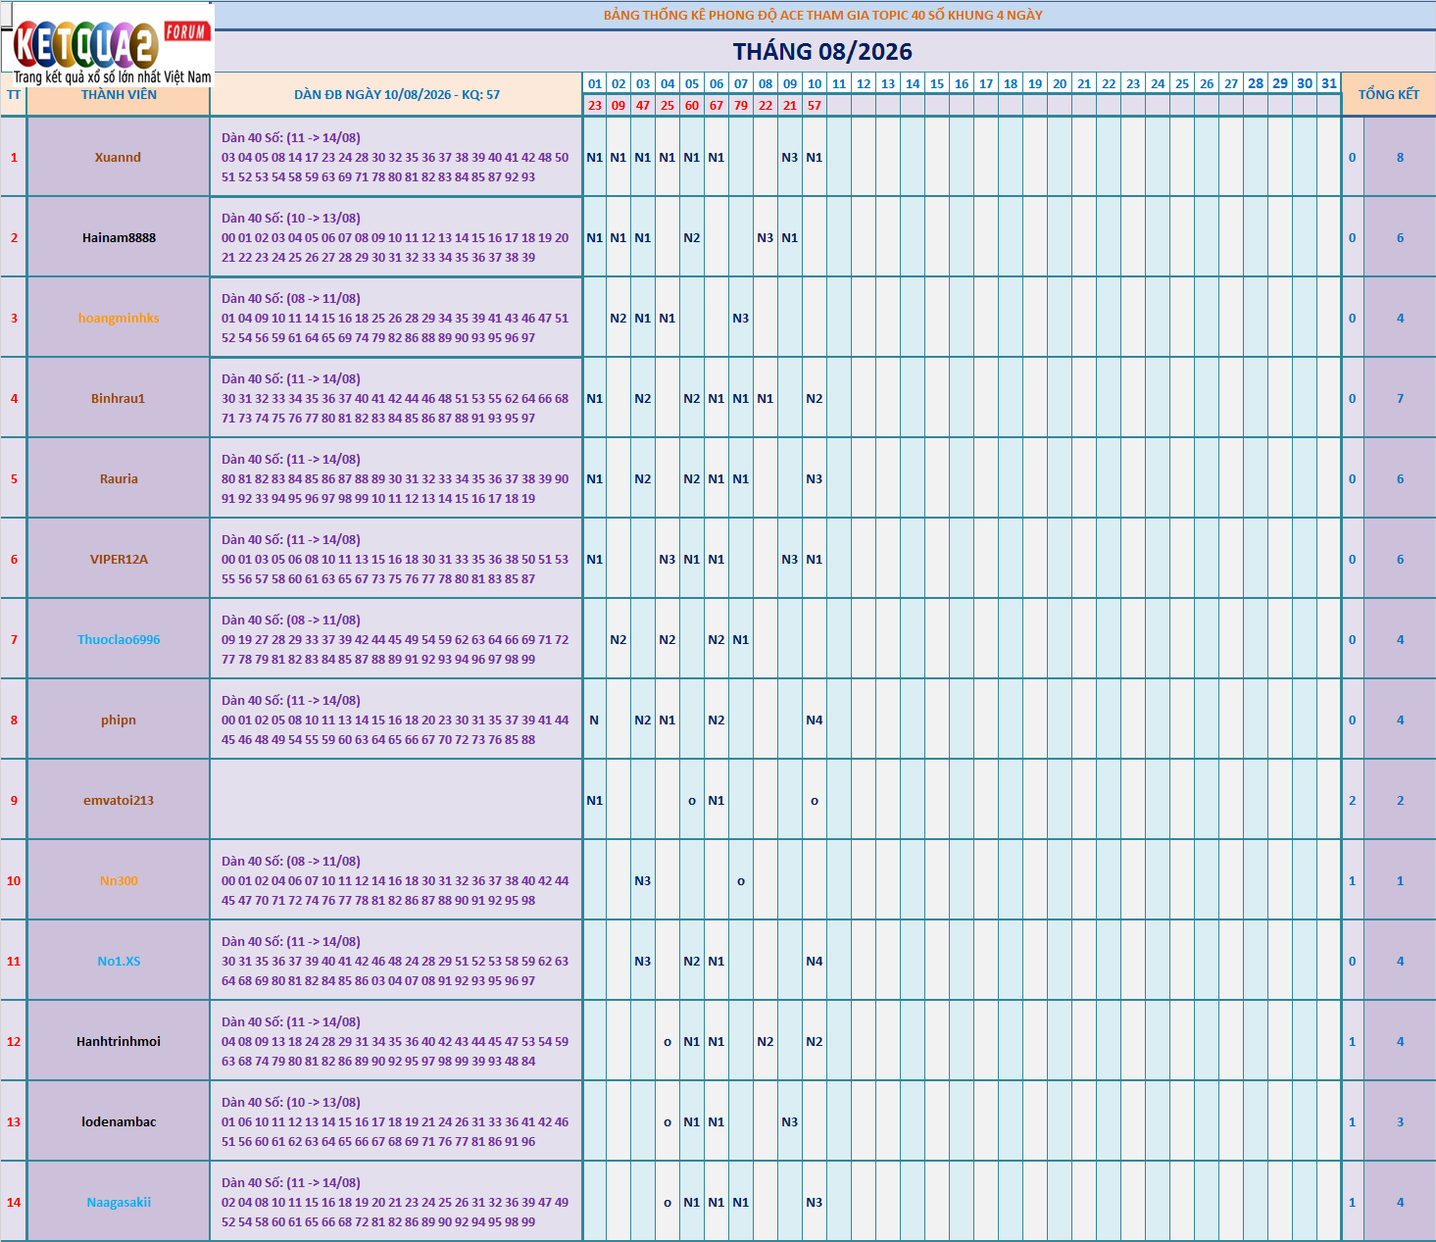Viewport: 1436px width, 1242px height.
Task: Select member name 'Hainam8888'
Action: click(119, 238)
